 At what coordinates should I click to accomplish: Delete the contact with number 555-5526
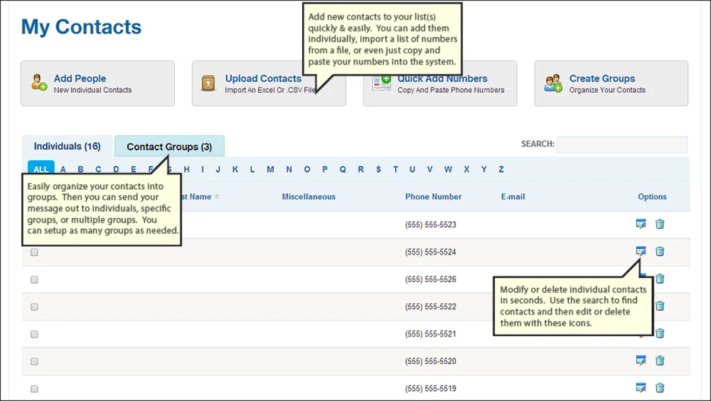coord(660,278)
